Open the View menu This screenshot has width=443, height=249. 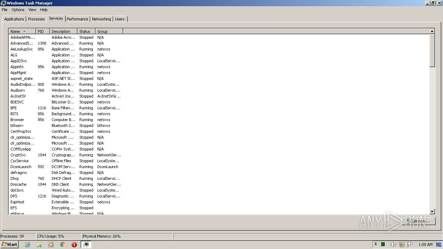(32, 10)
